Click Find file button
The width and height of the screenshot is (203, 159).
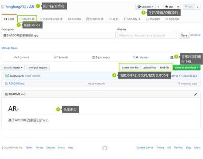tap(164, 68)
